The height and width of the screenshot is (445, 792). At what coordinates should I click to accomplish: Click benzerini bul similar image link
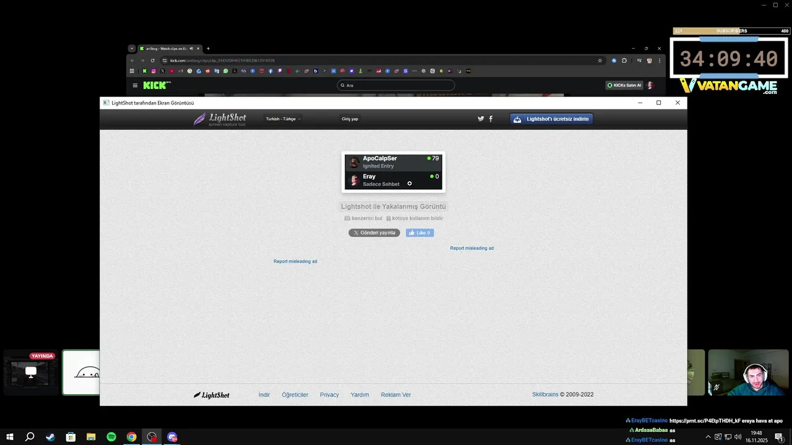(363, 218)
